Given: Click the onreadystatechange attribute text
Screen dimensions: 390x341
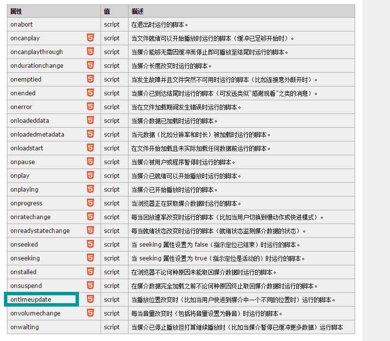Looking at the screenshot, I should pos(40,231).
